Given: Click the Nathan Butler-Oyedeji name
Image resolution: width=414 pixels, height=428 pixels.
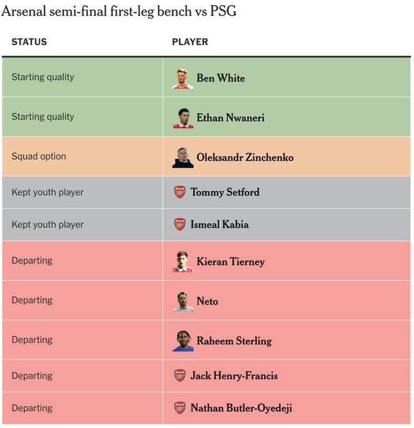Looking at the screenshot, I should [241, 408].
